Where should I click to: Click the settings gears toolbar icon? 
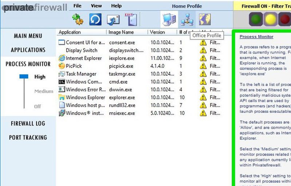point(77,20)
